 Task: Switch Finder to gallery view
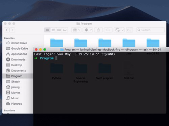pyautogui.click(x=65, y=30)
